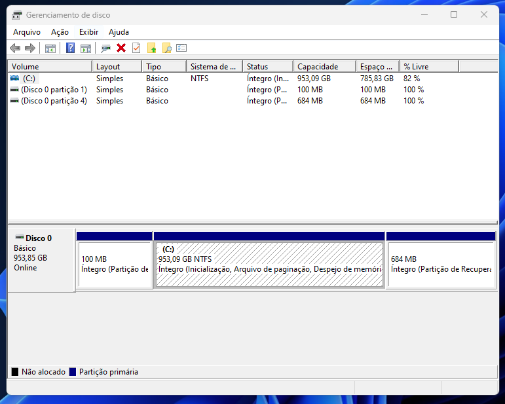The height and width of the screenshot is (404, 505).
Task: Open the Arquivo menu
Action: [x=27, y=32]
